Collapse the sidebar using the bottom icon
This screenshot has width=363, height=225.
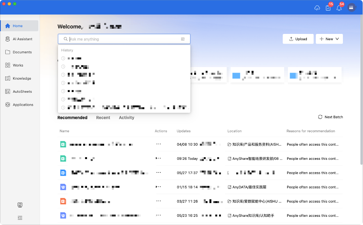point(20,218)
